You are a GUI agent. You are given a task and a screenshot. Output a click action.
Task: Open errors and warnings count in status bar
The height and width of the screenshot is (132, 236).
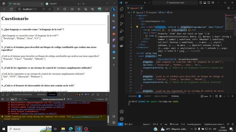pyautogui.click(x=128, y=124)
